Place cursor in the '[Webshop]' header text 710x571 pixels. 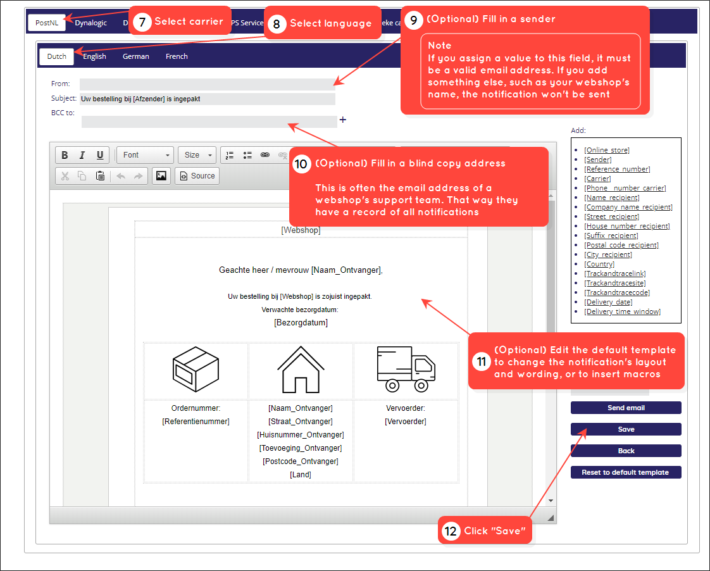(x=301, y=230)
